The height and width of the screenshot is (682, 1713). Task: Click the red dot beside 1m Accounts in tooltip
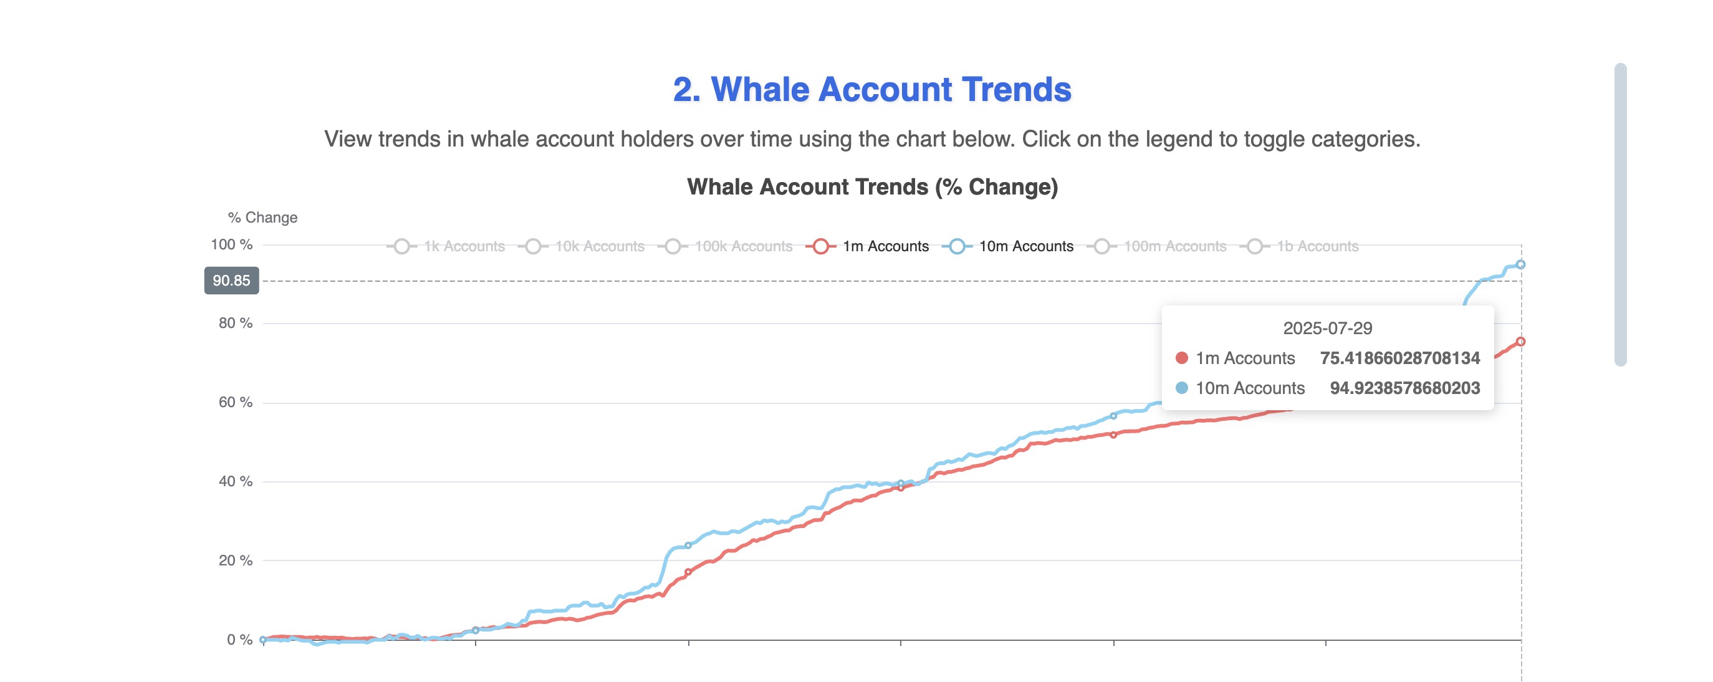pos(1182,358)
